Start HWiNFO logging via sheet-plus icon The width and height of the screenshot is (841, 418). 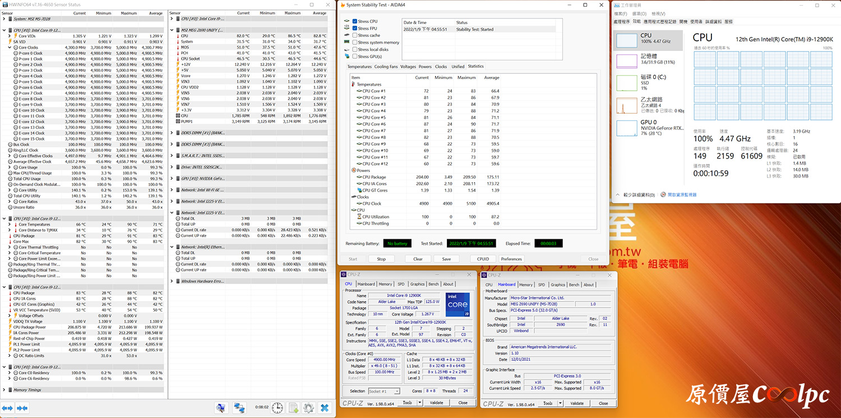click(x=293, y=408)
